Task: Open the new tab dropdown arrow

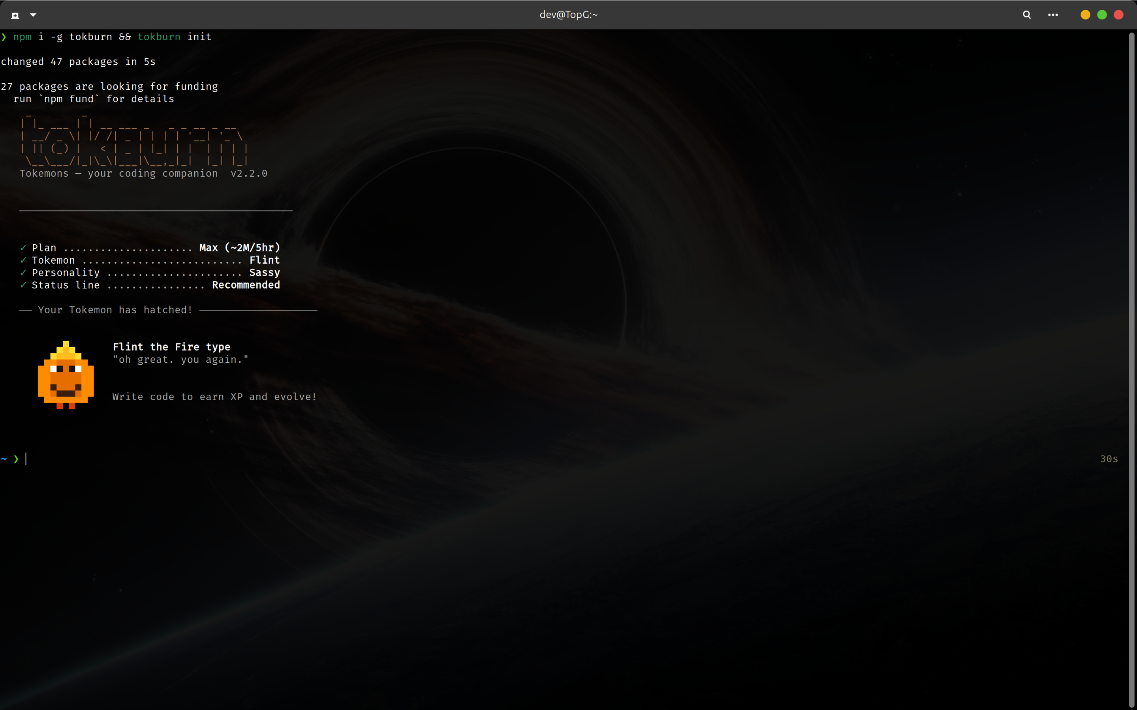Action: point(33,15)
